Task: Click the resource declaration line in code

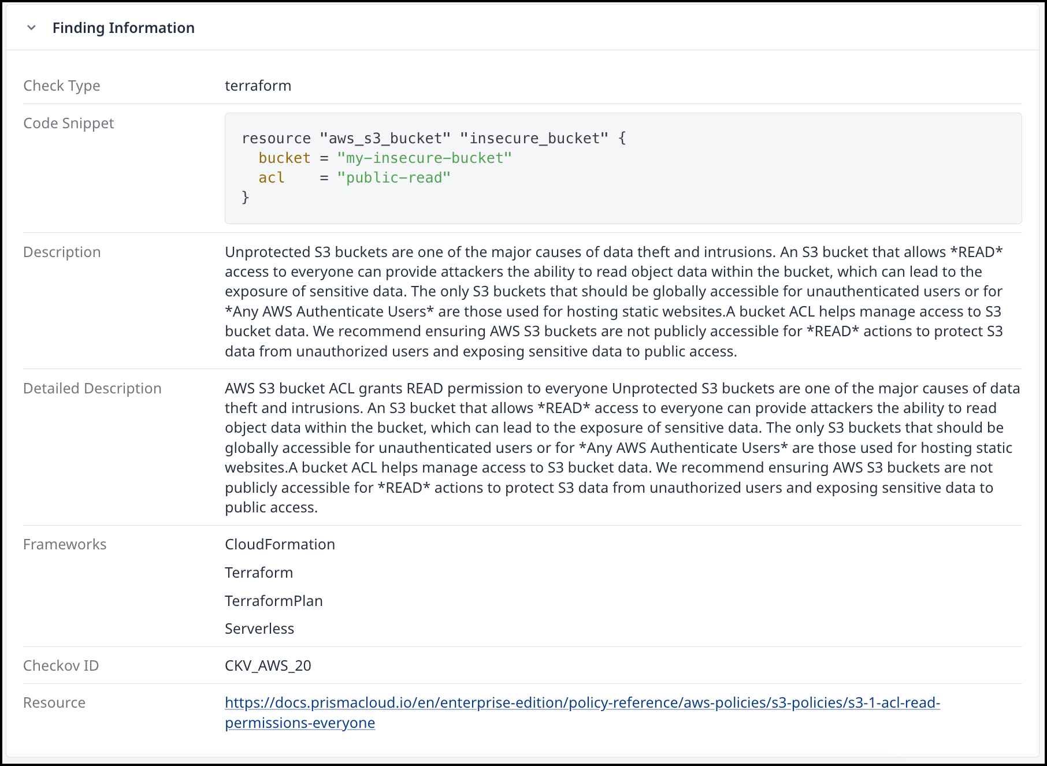Action: 434,138
